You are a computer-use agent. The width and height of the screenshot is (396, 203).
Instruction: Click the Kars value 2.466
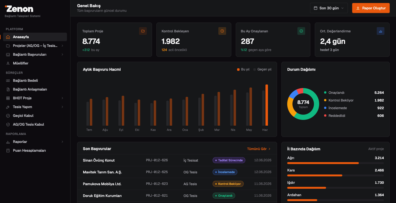[379, 170]
